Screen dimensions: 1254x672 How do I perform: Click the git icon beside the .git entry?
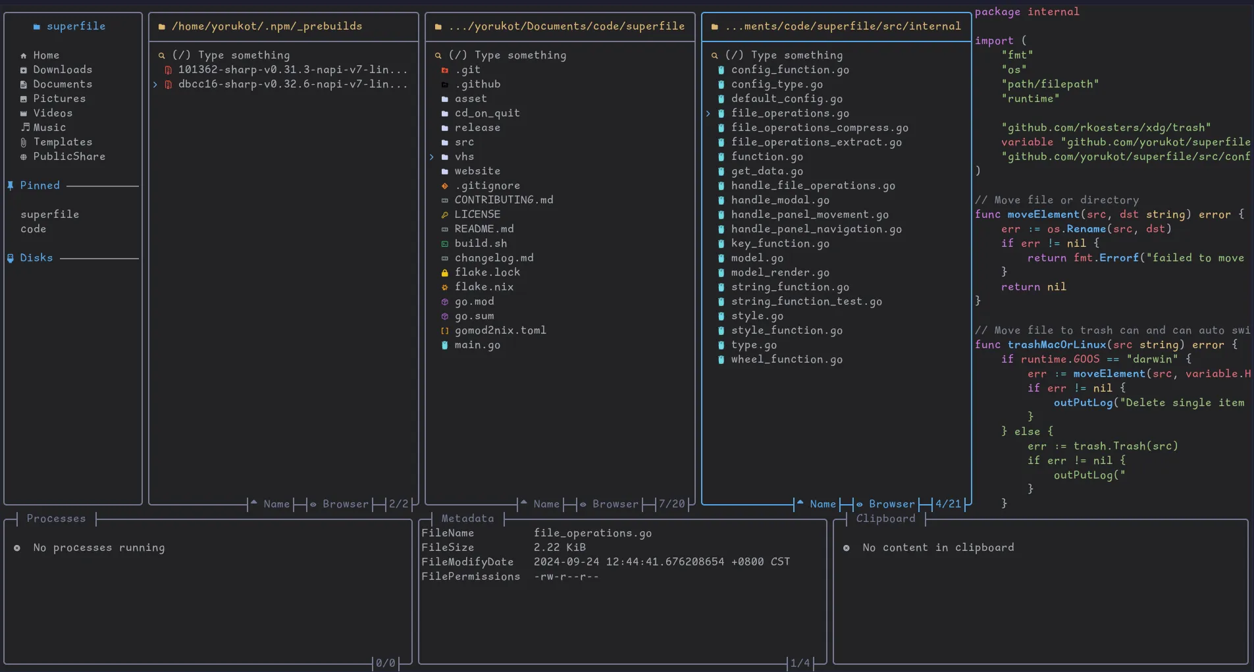tap(444, 70)
